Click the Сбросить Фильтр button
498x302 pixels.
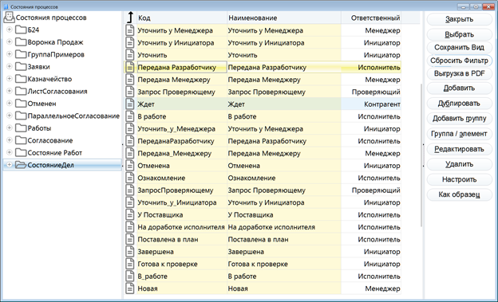pyautogui.click(x=459, y=61)
